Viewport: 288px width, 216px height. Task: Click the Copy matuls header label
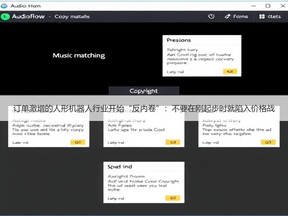(x=72, y=17)
